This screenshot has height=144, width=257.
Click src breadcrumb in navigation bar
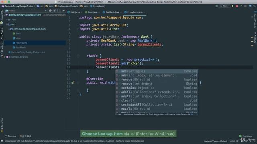[40, 6]
